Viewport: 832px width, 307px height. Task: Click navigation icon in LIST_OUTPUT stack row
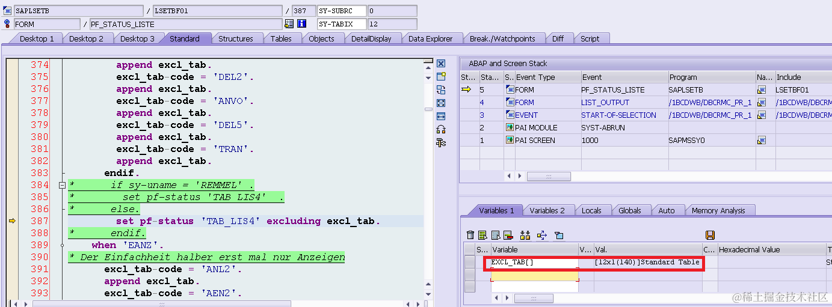tap(762, 102)
